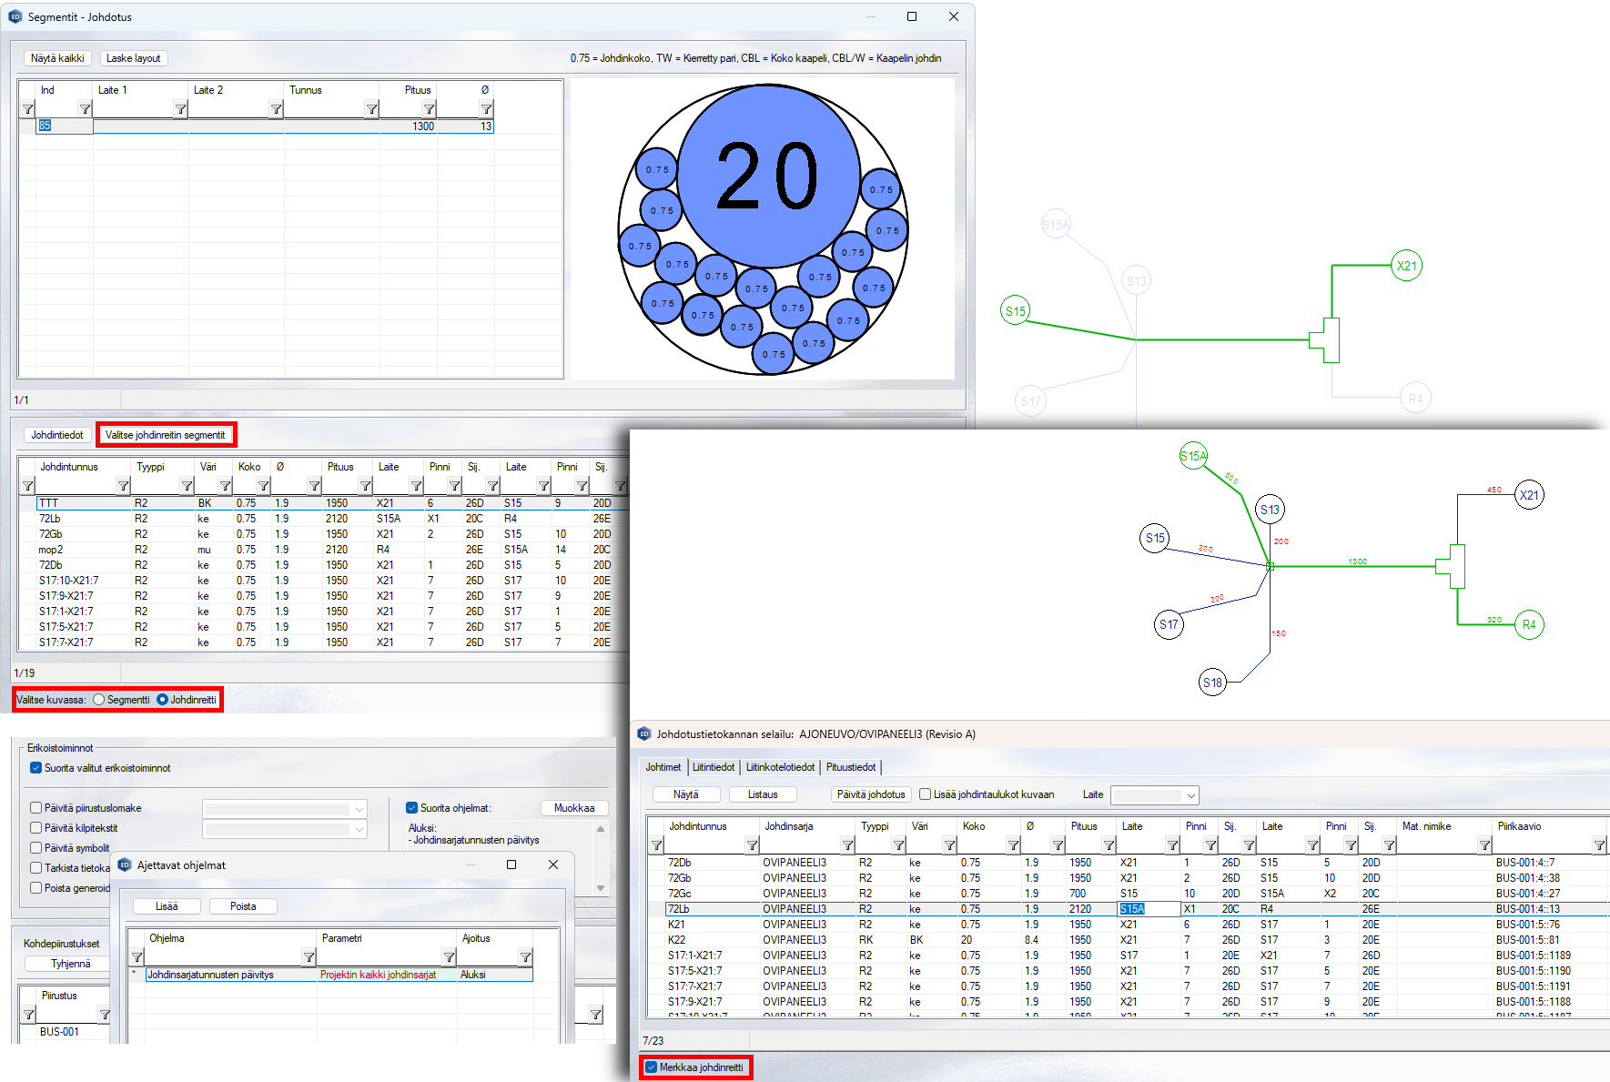Click the scroll down arrow in the Aluksi list
This screenshot has height=1082, width=1610.
601,887
